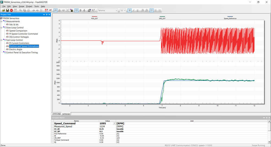Collapse the Slow Loop Control tree node
This screenshot has height=147, width=271.
point(1,28)
